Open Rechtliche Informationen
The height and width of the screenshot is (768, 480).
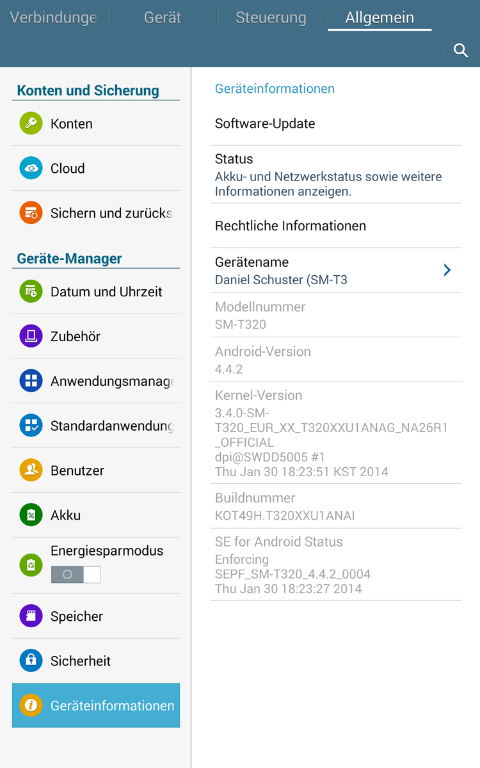tap(336, 226)
